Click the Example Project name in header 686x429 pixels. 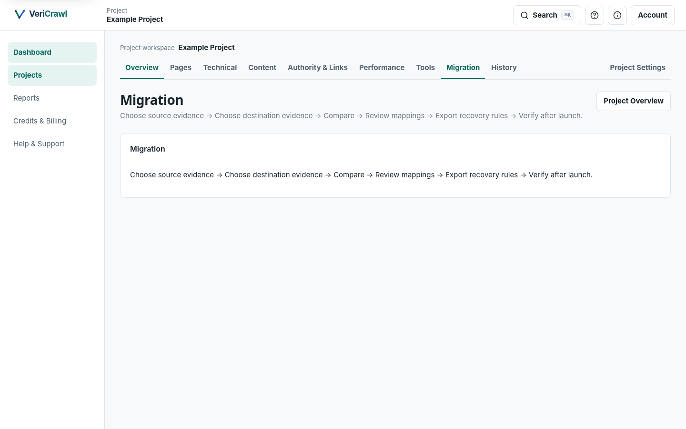tap(135, 20)
